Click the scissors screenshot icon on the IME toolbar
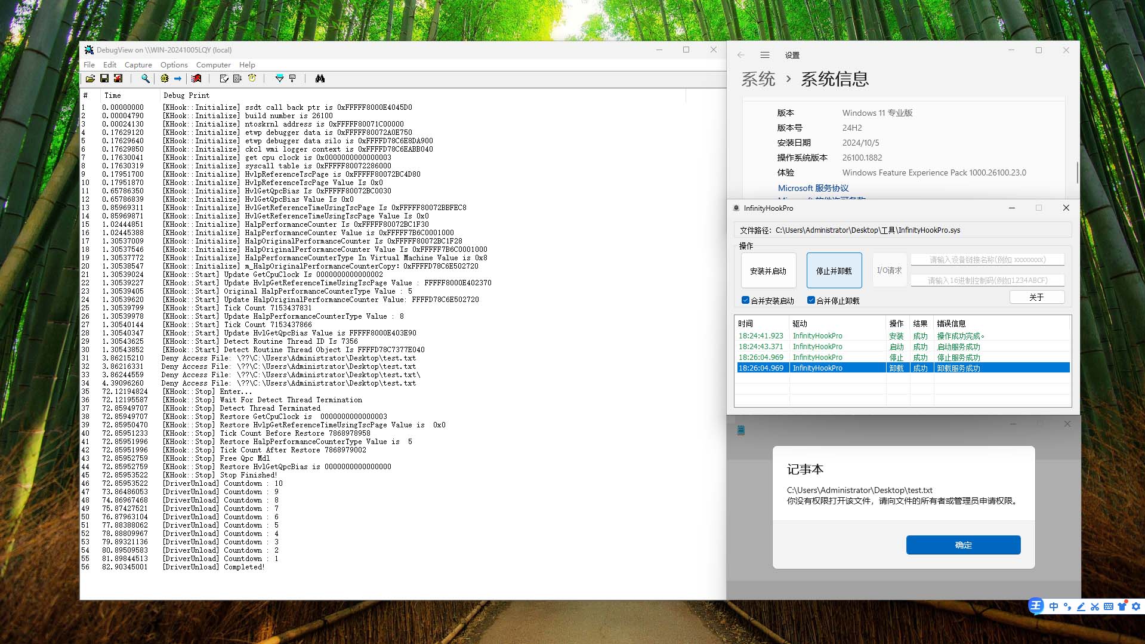Screen dimensions: 1145x644 pos(1095,606)
